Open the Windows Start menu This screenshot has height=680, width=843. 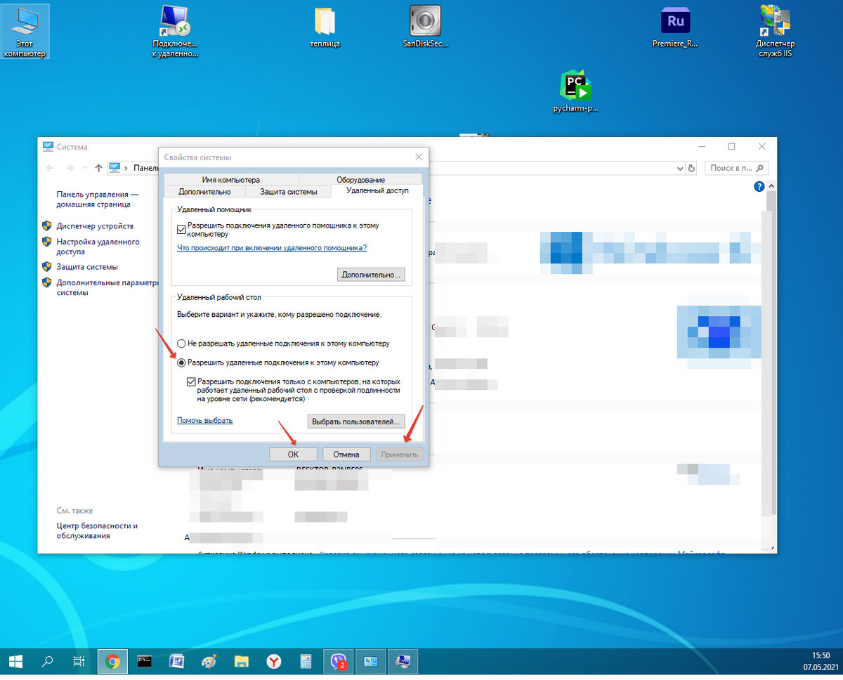16,662
